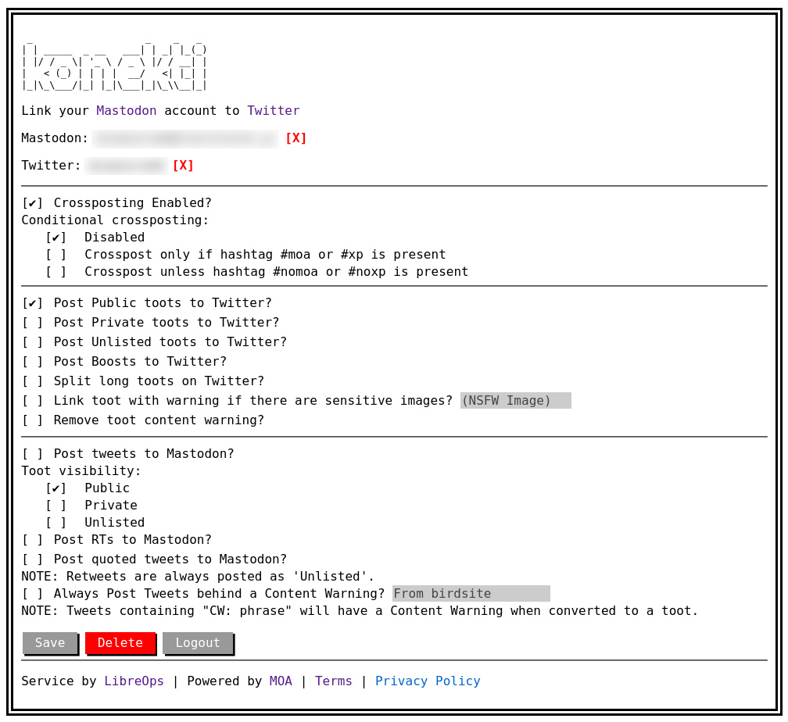Click the Logout button
This screenshot has width=788, height=722.
[198, 643]
